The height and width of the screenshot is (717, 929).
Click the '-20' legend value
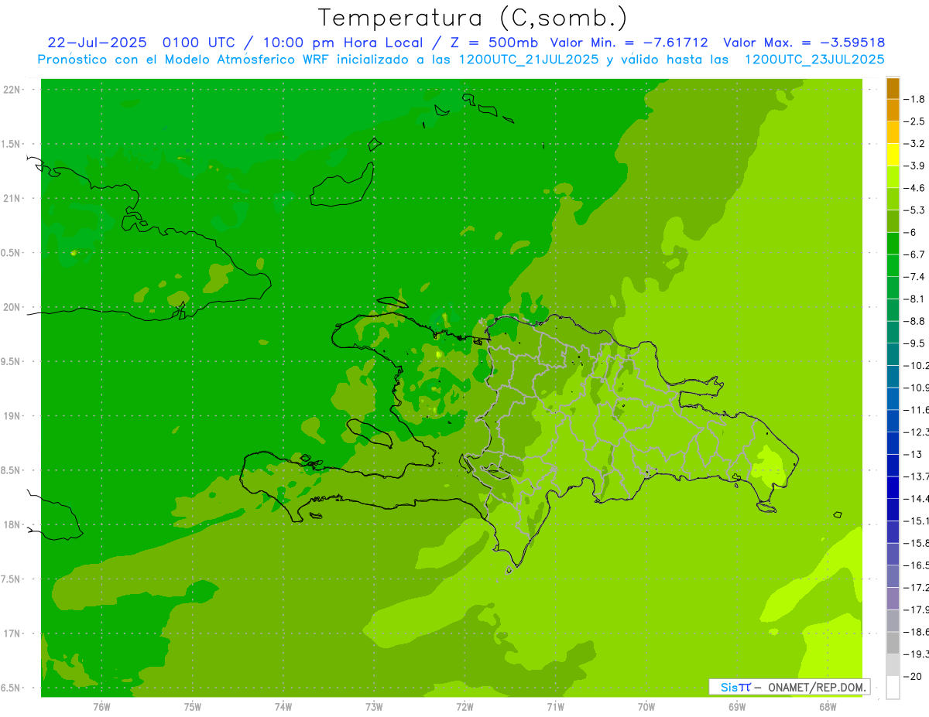pyautogui.click(x=914, y=676)
